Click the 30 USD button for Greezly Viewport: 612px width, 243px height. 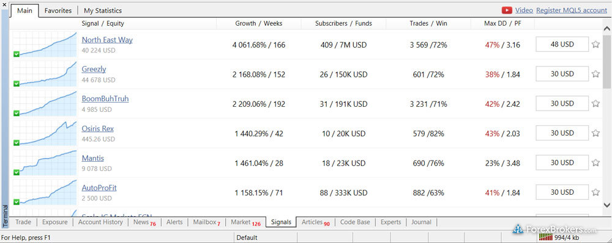562,74
